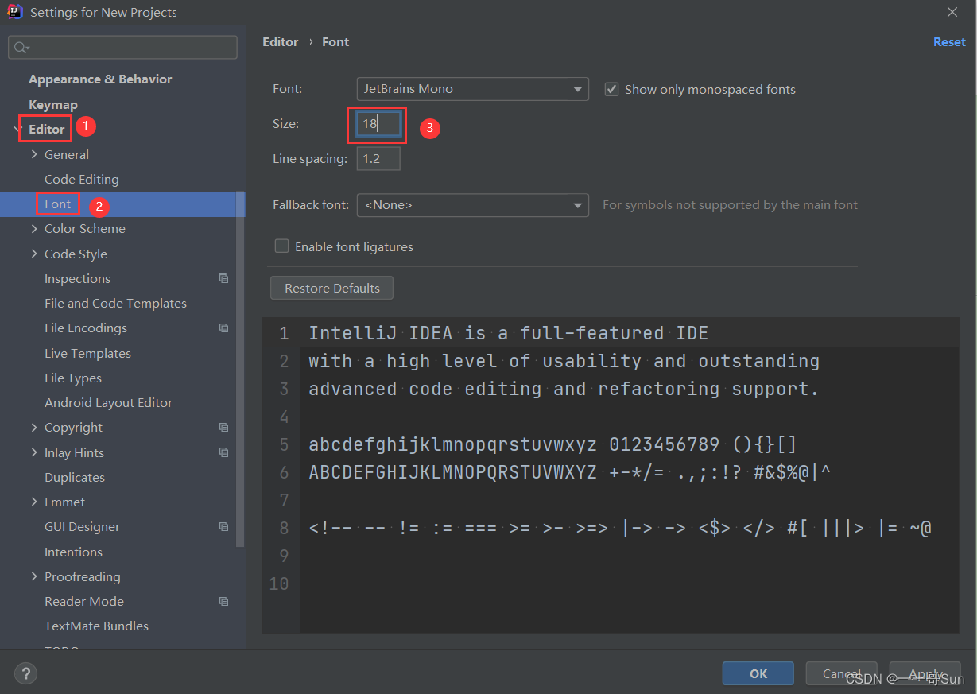977x694 pixels.
Task: Click the Line spacing input field
Action: (x=378, y=159)
